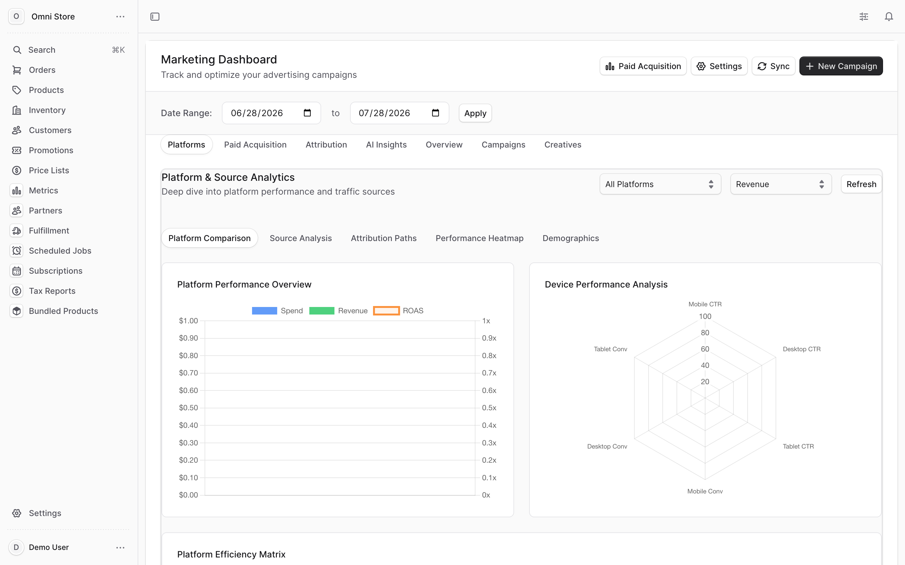Open end date calendar picker icon
Viewport: 905px width, 565px height.
pyautogui.click(x=435, y=113)
